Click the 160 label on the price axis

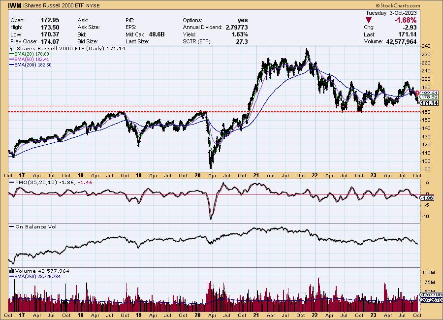click(426, 112)
